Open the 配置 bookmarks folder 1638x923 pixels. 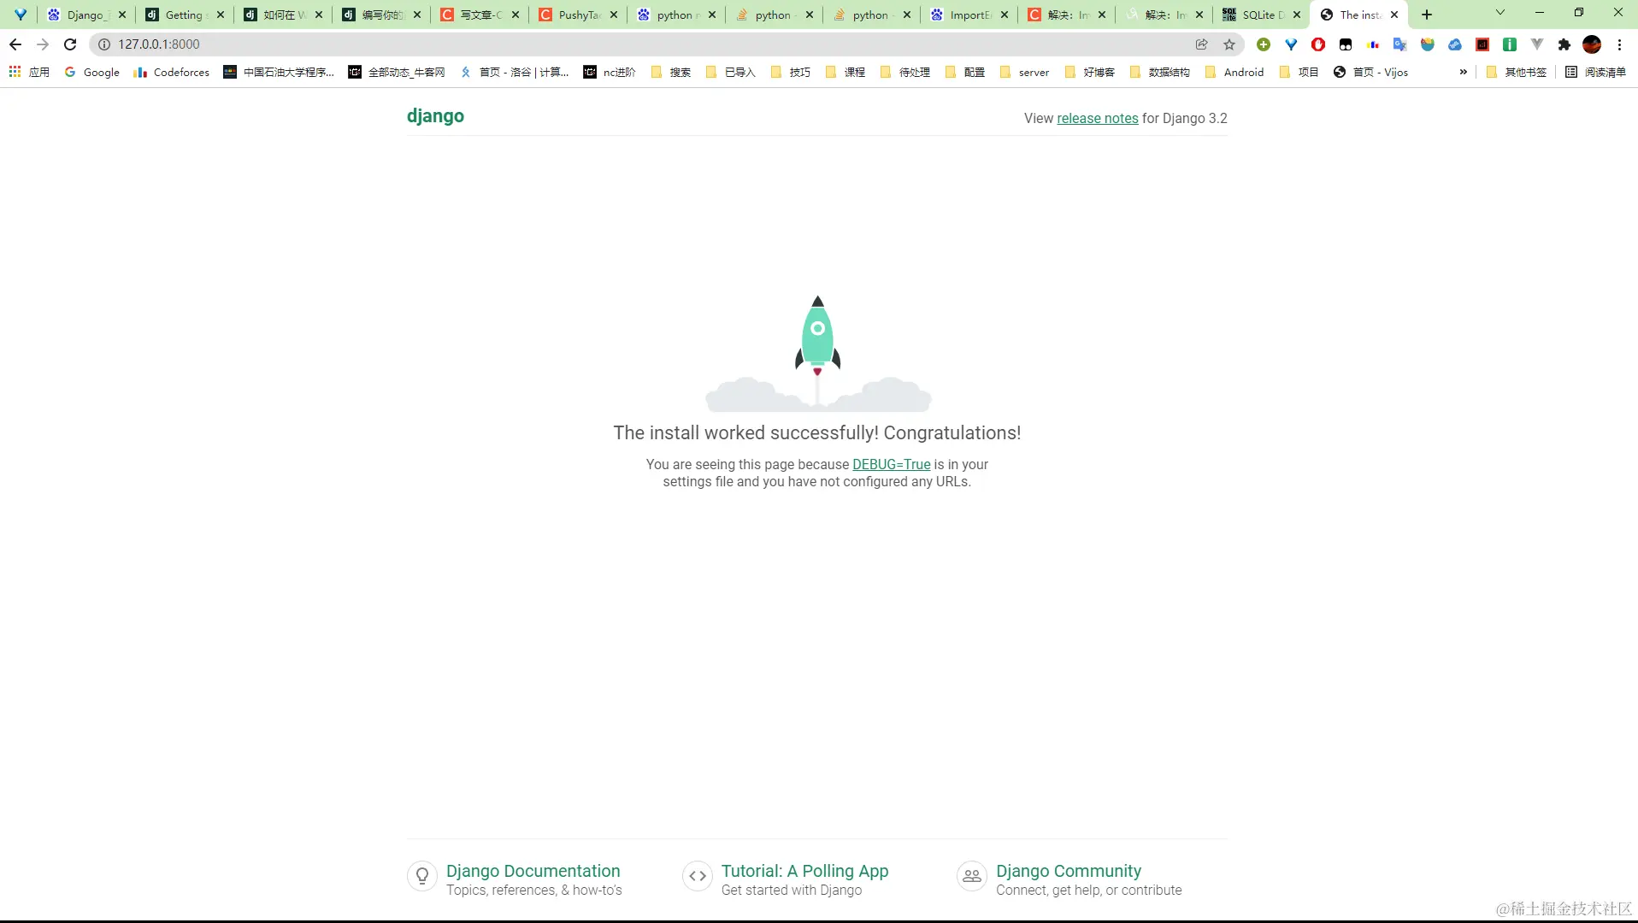click(x=965, y=72)
